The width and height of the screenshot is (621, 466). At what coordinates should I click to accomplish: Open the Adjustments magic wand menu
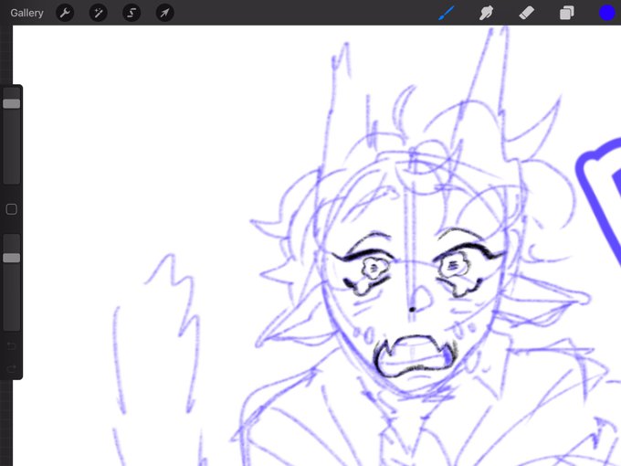99,13
